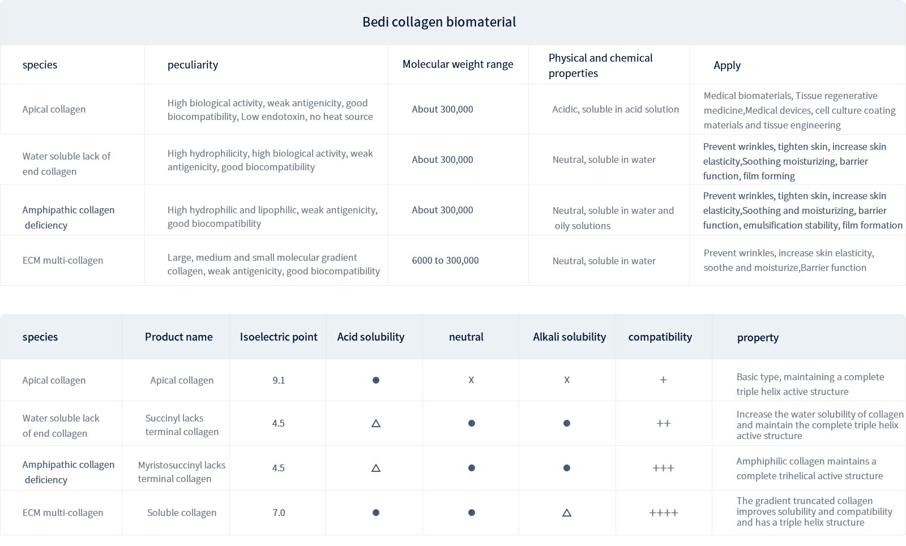Click the 9.1 isoelectric point value
Screen dimensions: 906x546
coord(279,380)
